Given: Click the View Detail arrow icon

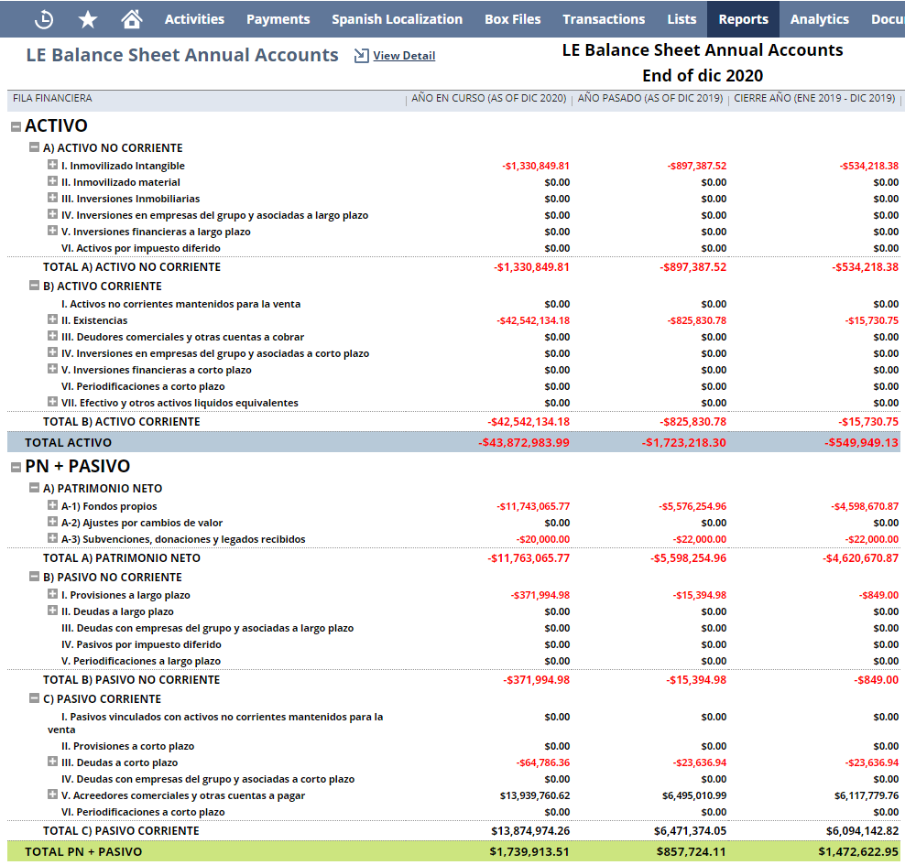Looking at the screenshot, I should (361, 55).
